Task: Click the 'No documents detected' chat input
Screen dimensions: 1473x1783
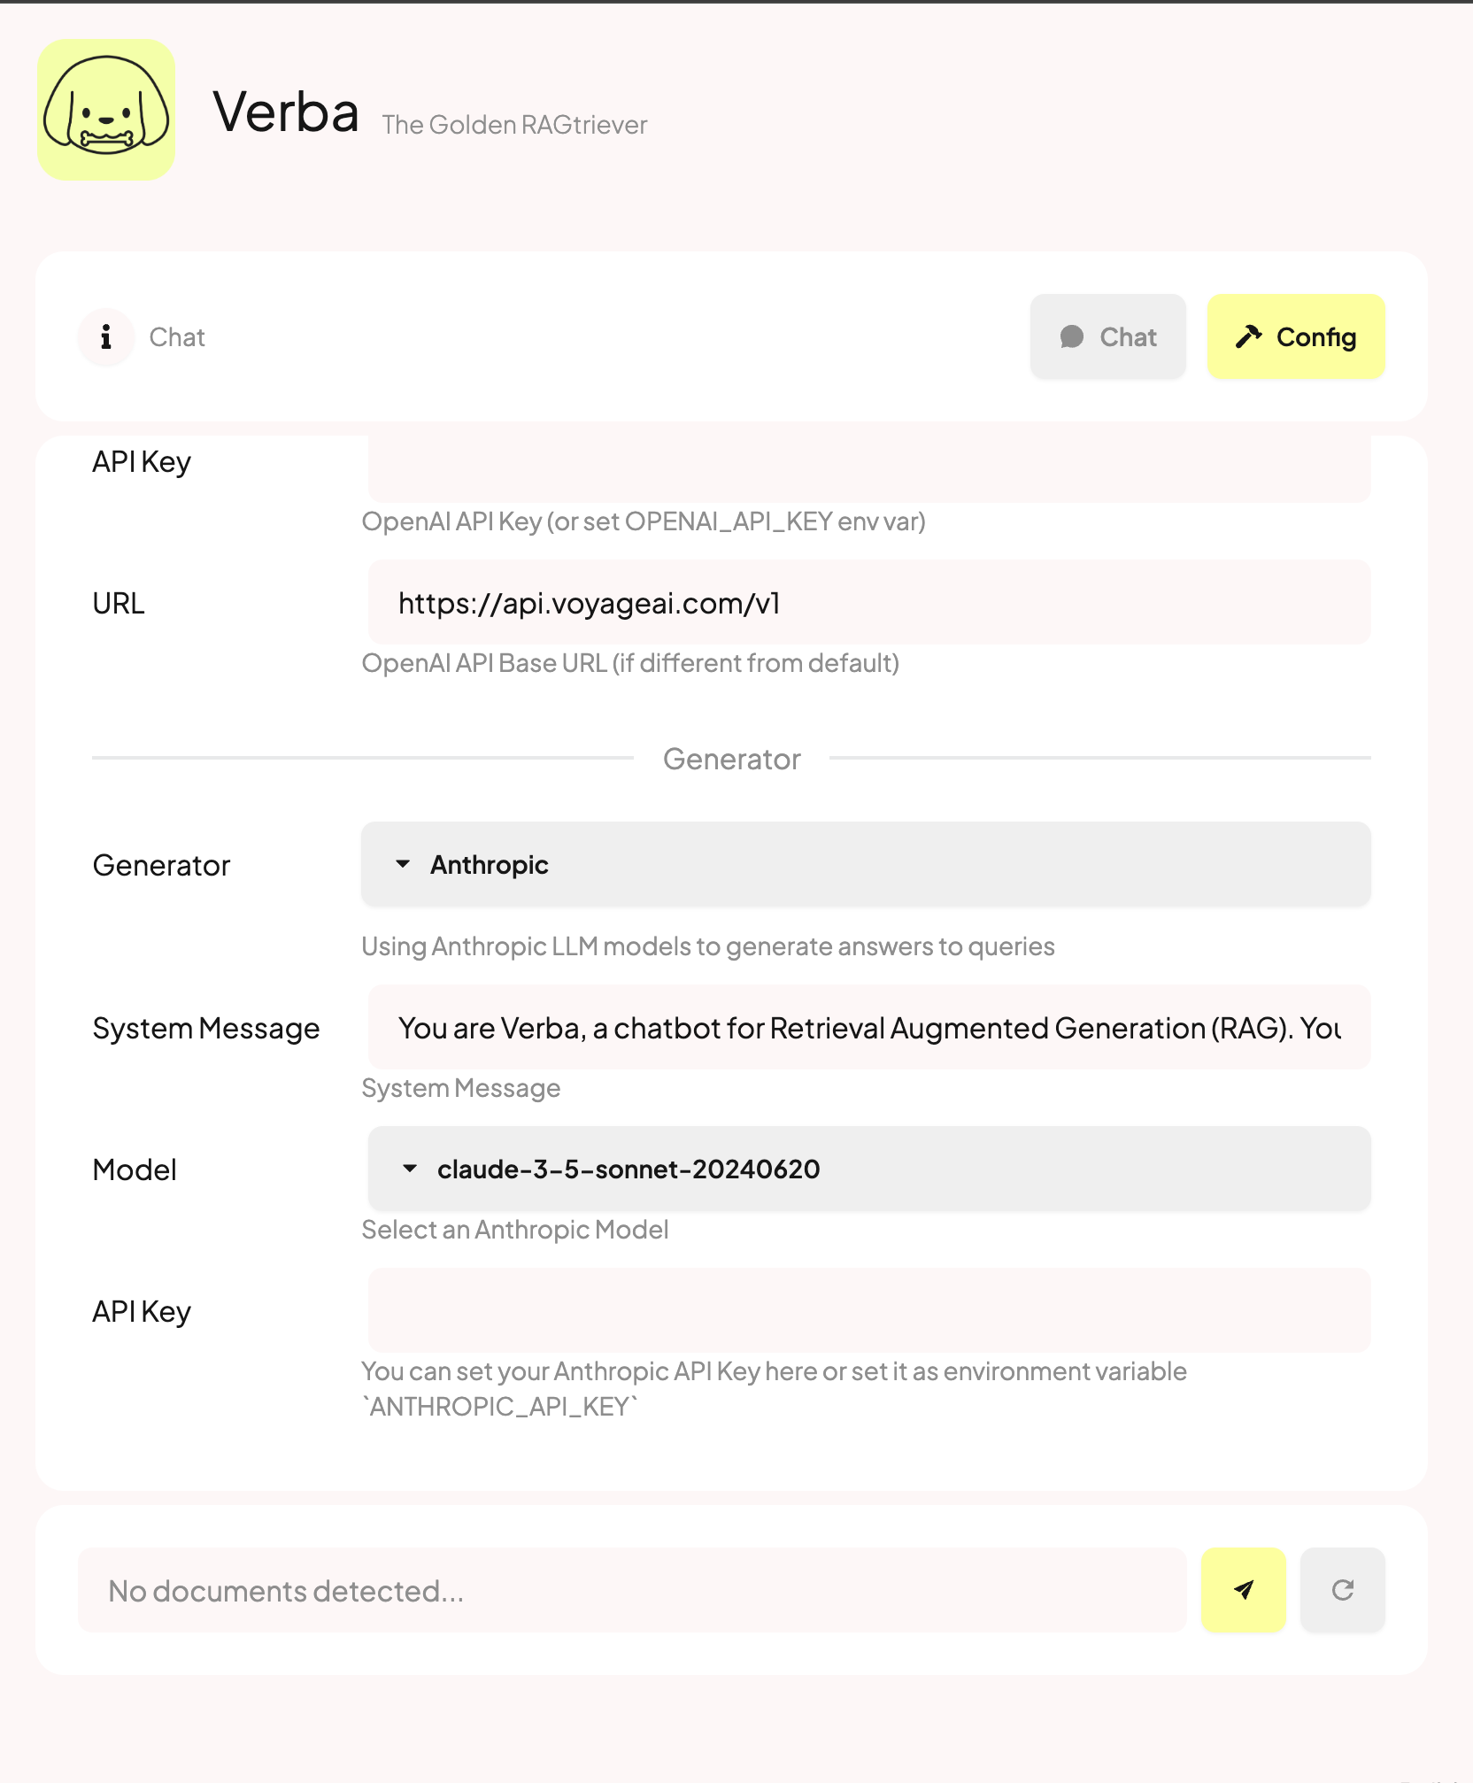Action: [632, 1590]
